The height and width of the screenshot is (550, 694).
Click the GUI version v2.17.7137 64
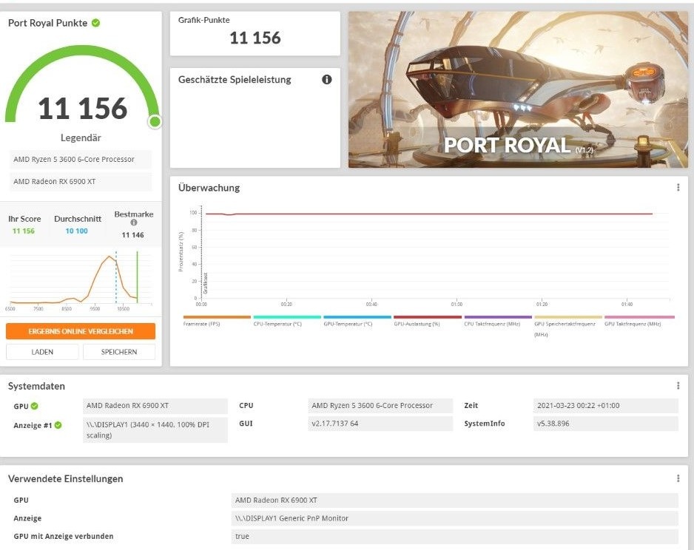pyautogui.click(x=380, y=424)
